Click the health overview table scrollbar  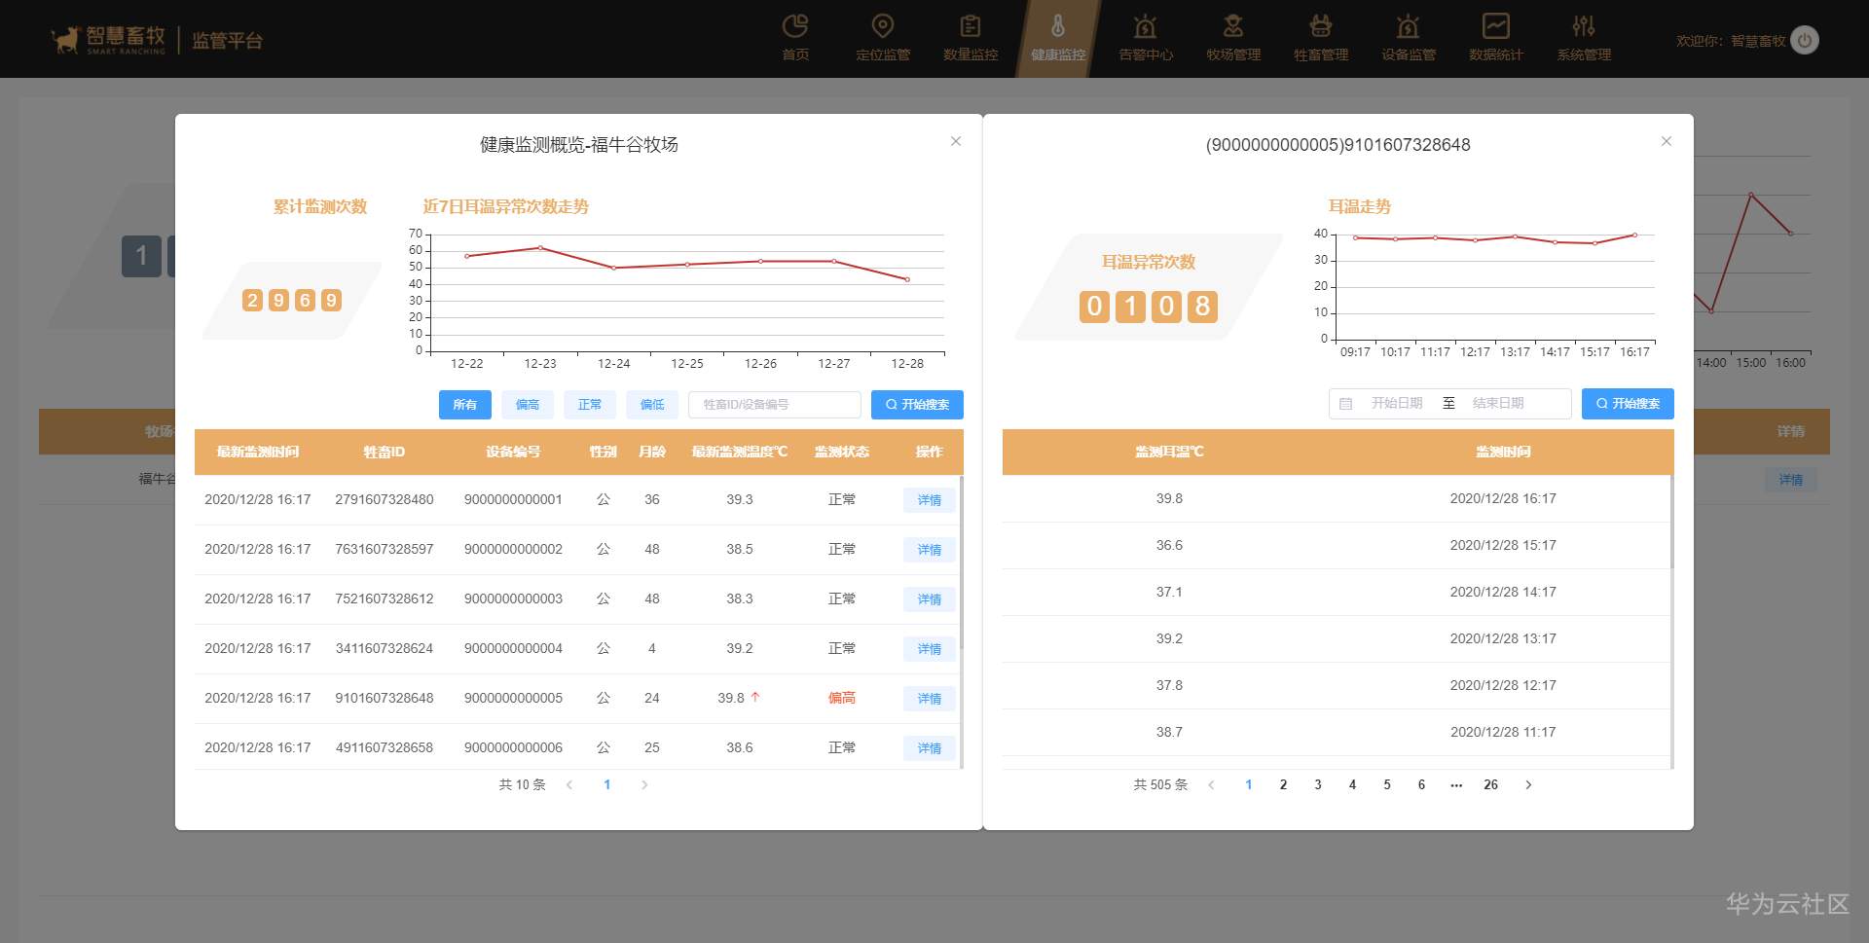(961, 562)
